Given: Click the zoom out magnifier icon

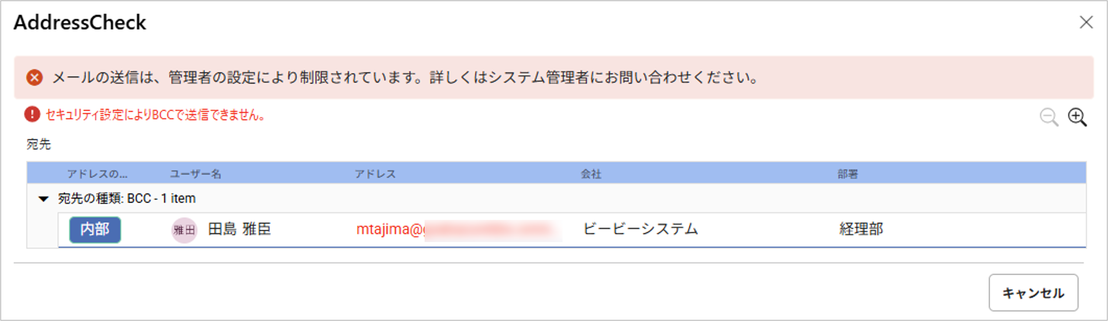Looking at the screenshot, I should [1049, 117].
